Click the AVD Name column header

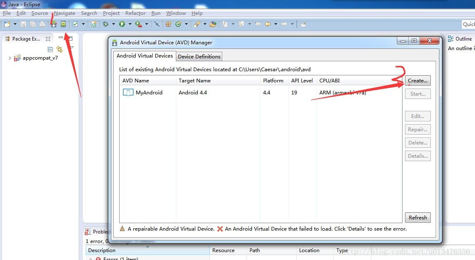[x=148, y=81]
